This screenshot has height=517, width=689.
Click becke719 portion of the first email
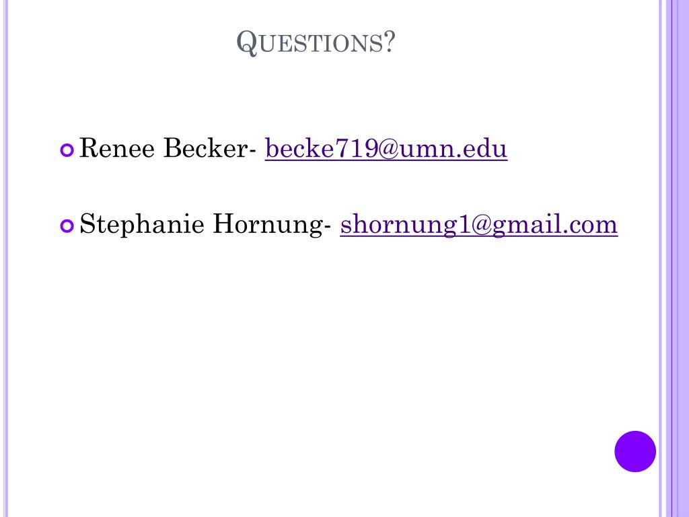pos(321,149)
